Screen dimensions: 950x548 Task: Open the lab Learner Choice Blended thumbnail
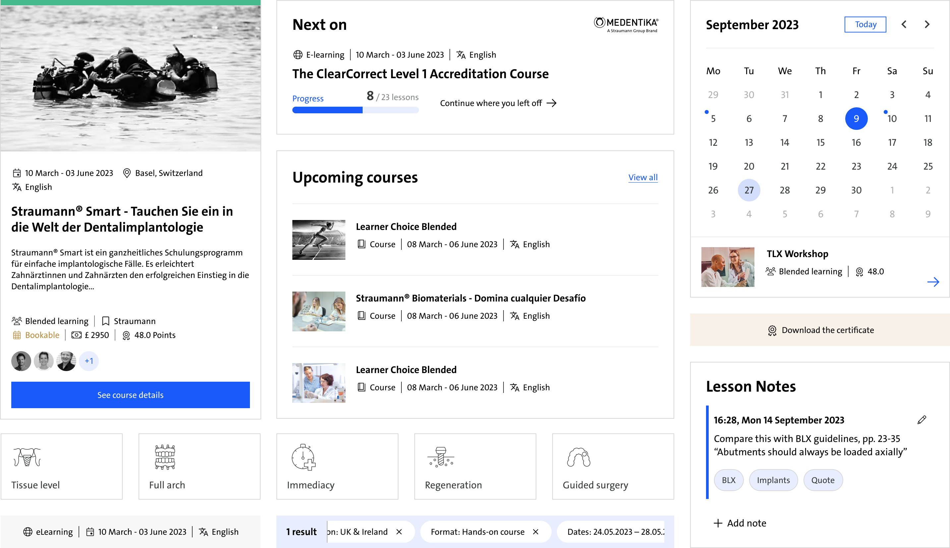pos(319,383)
